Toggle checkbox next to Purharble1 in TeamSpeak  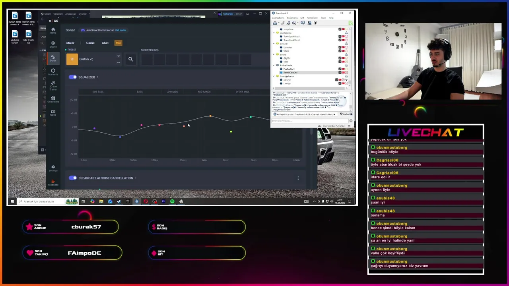click(x=340, y=69)
